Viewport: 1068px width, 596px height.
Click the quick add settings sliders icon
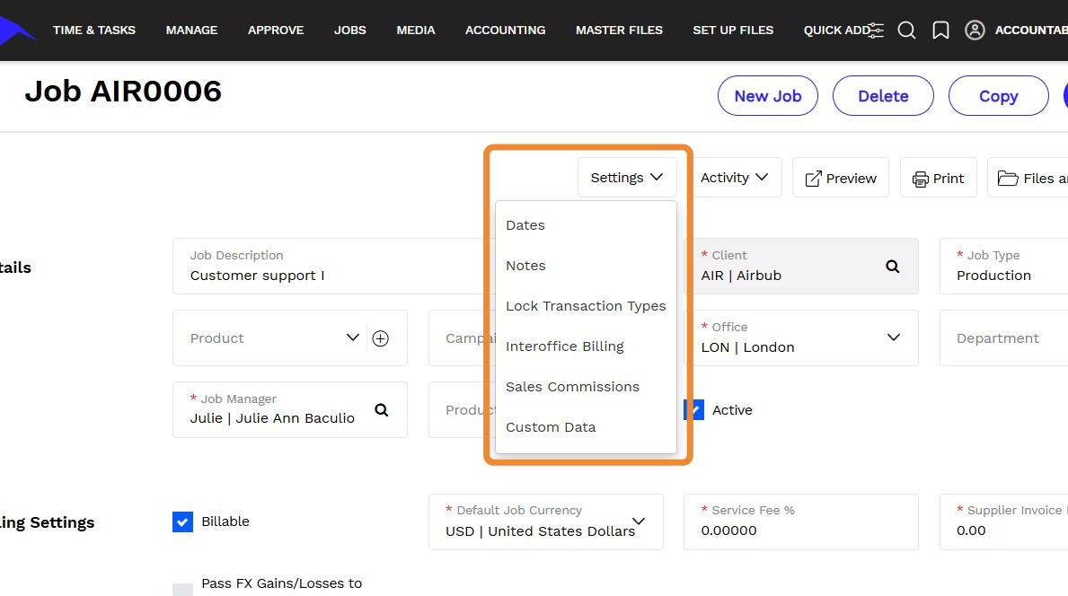tap(876, 30)
